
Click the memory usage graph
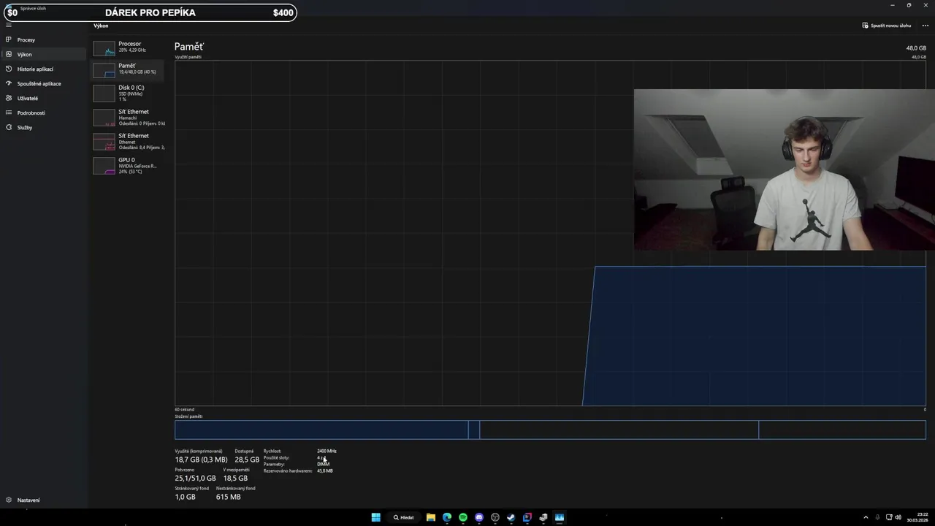pos(550,233)
